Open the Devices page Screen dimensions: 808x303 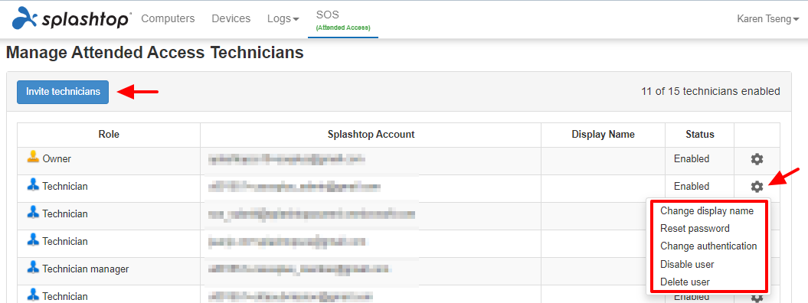tap(231, 18)
